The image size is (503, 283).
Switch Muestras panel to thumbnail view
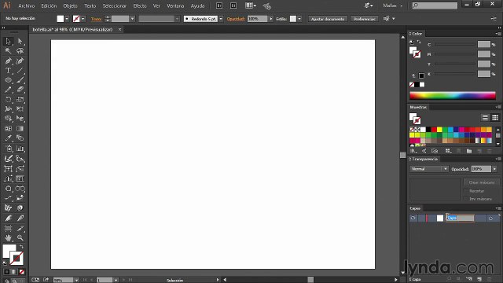[495, 117]
